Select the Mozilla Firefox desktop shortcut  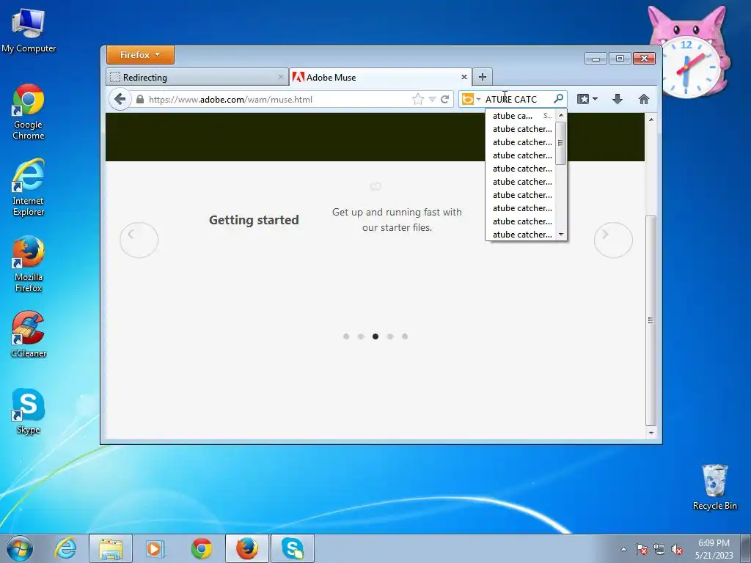tap(29, 264)
